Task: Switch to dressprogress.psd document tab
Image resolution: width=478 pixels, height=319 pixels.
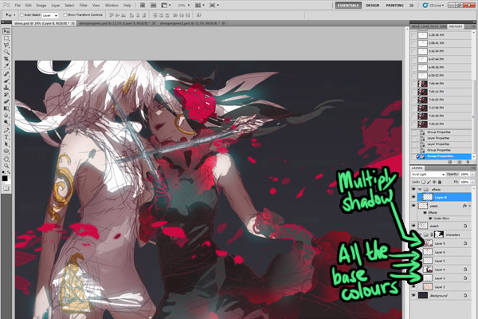Action: pyautogui.click(x=116, y=23)
